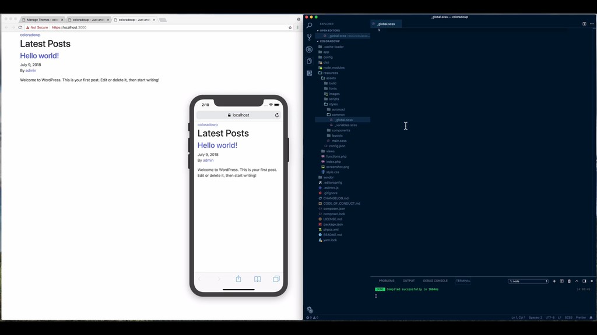Viewport: 597px width, 335px height.
Task: Open the Extensions view icon
Action: pos(309,73)
